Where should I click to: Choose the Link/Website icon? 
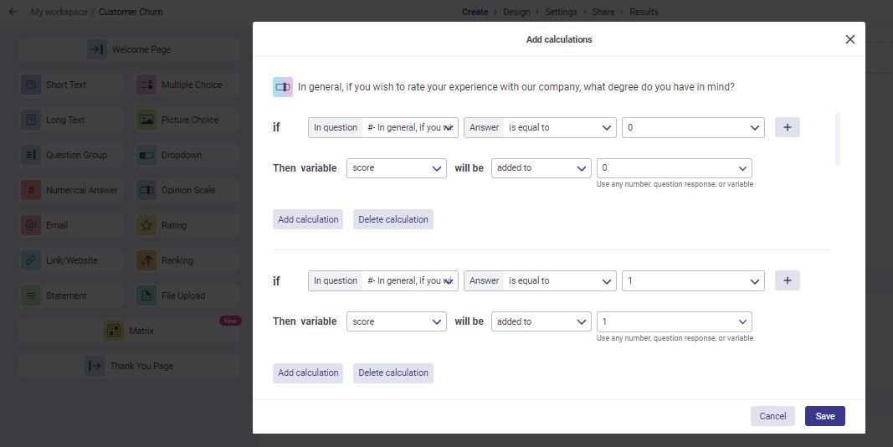pyautogui.click(x=31, y=260)
